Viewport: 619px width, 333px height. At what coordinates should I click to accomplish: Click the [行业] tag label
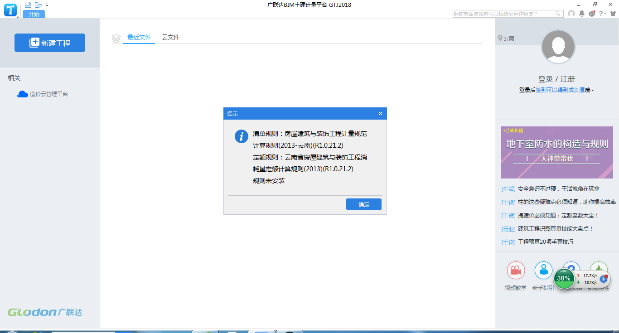508,229
